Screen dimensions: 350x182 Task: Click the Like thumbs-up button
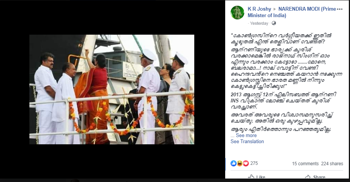256,177
